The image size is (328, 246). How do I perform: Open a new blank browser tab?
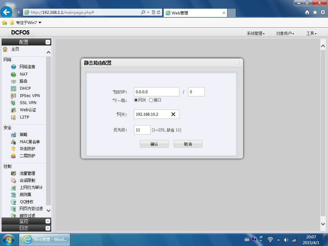[232, 13]
